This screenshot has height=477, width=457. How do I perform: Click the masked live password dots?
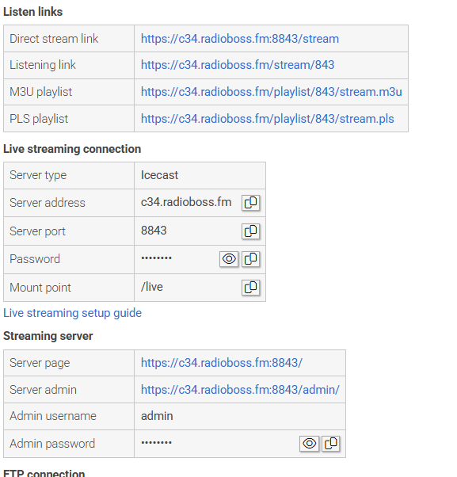pos(156,258)
